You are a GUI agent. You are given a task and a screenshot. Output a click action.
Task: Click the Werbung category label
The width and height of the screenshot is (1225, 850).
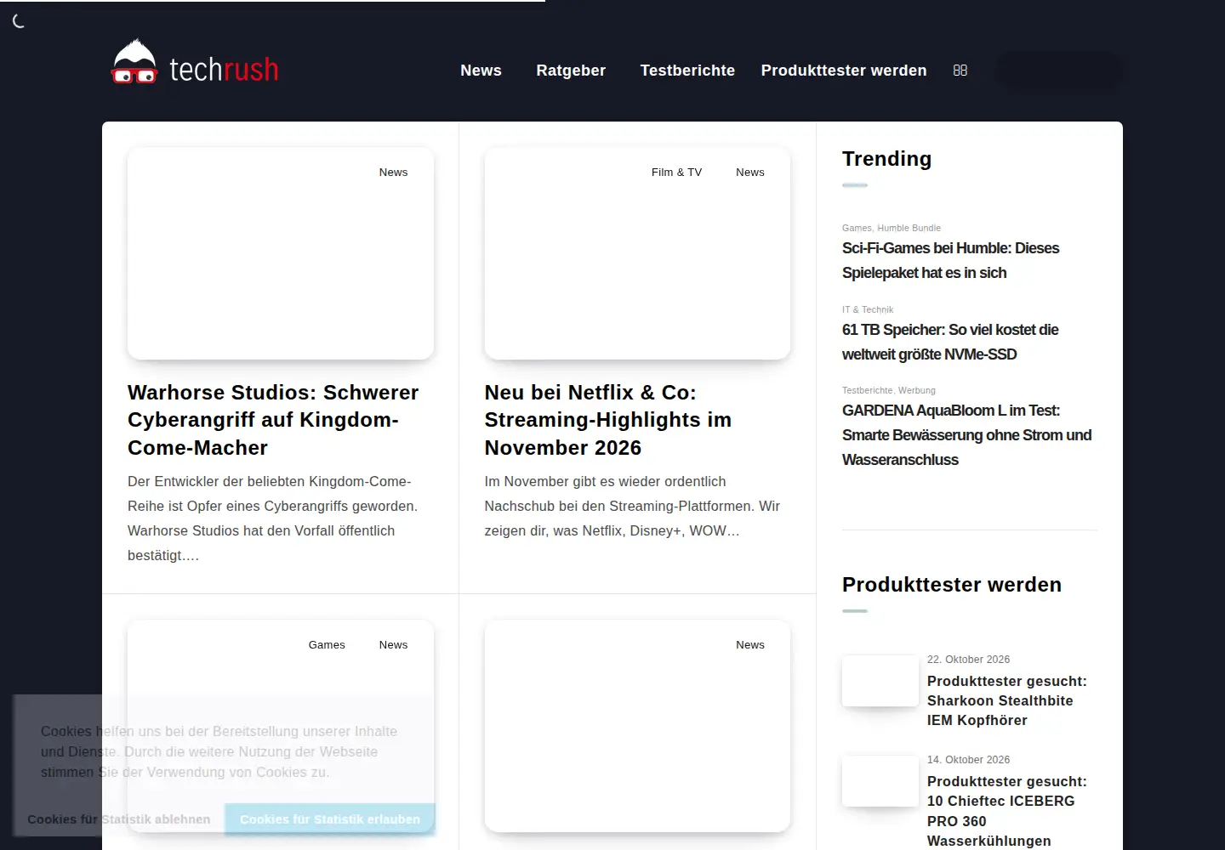pos(917,390)
